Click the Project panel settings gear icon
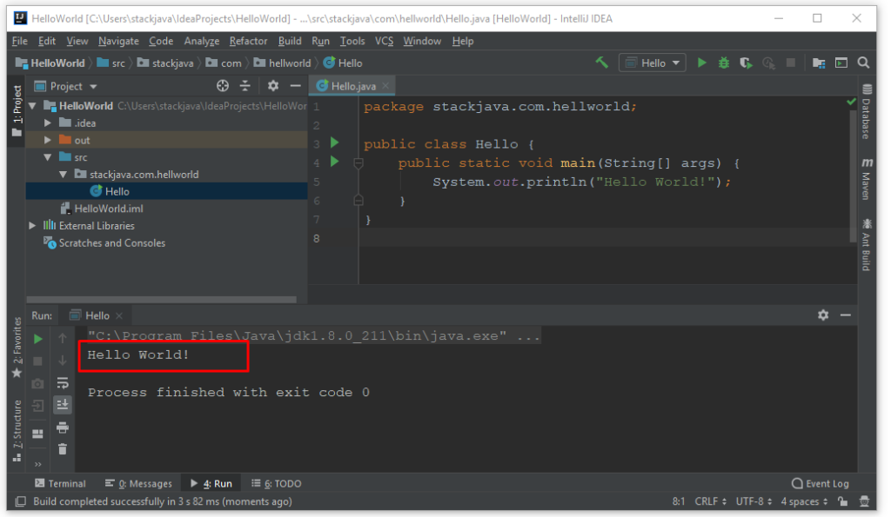 (272, 86)
